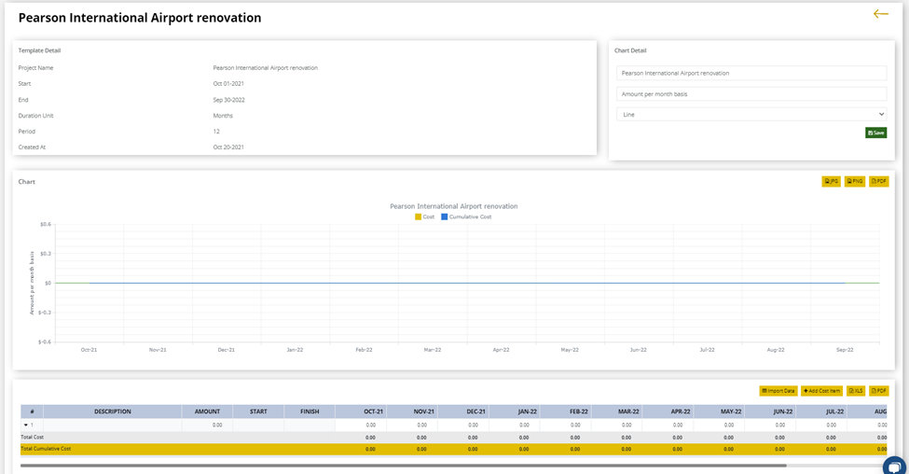Export the cost table as XLS
Image resolution: width=909 pixels, height=474 pixels.
click(x=856, y=391)
